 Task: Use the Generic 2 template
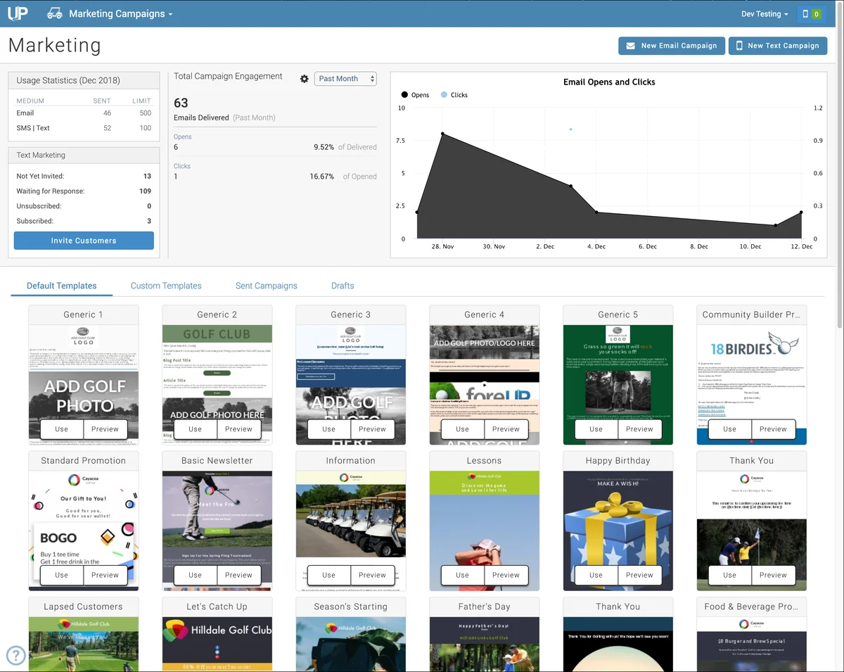(x=196, y=429)
